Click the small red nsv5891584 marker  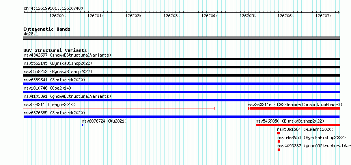click(x=279, y=133)
